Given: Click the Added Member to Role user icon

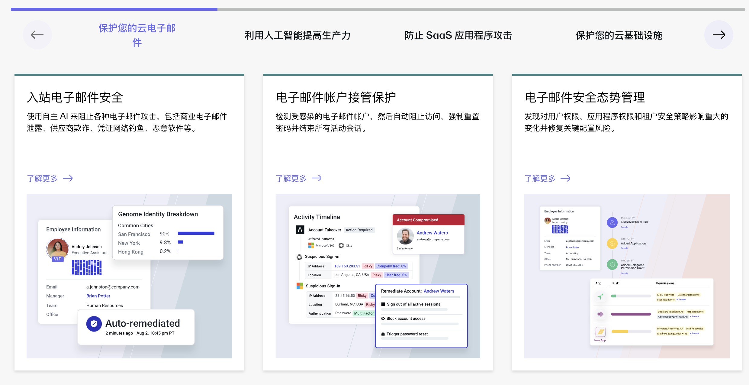Looking at the screenshot, I should tap(612, 223).
